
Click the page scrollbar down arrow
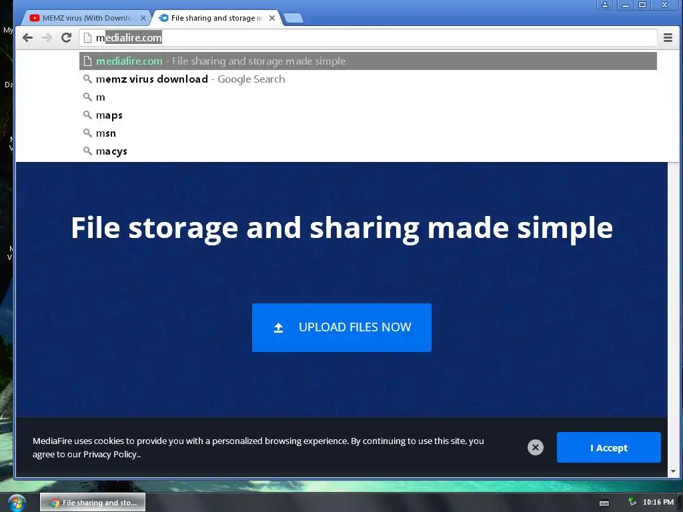coord(674,471)
